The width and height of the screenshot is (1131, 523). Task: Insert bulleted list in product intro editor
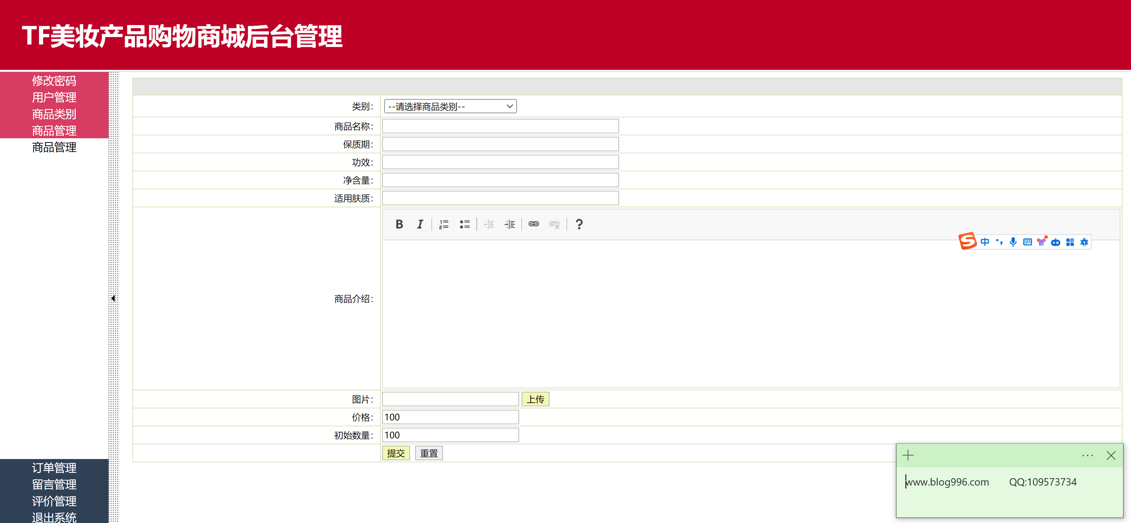point(464,224)
